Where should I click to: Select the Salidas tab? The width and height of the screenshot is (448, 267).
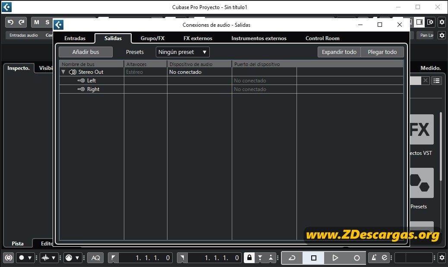pyautogui.click(x=113, y=38)
